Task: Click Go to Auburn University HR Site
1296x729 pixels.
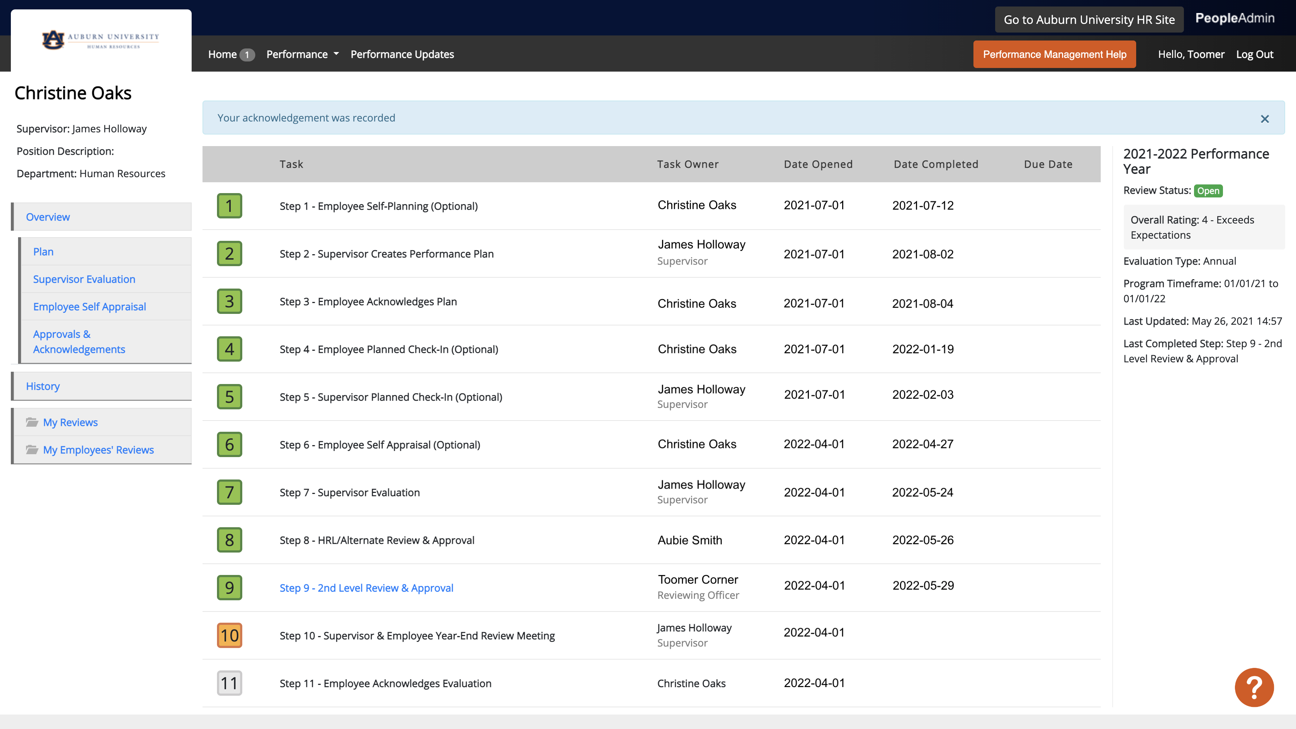Action: (1089, 20)
